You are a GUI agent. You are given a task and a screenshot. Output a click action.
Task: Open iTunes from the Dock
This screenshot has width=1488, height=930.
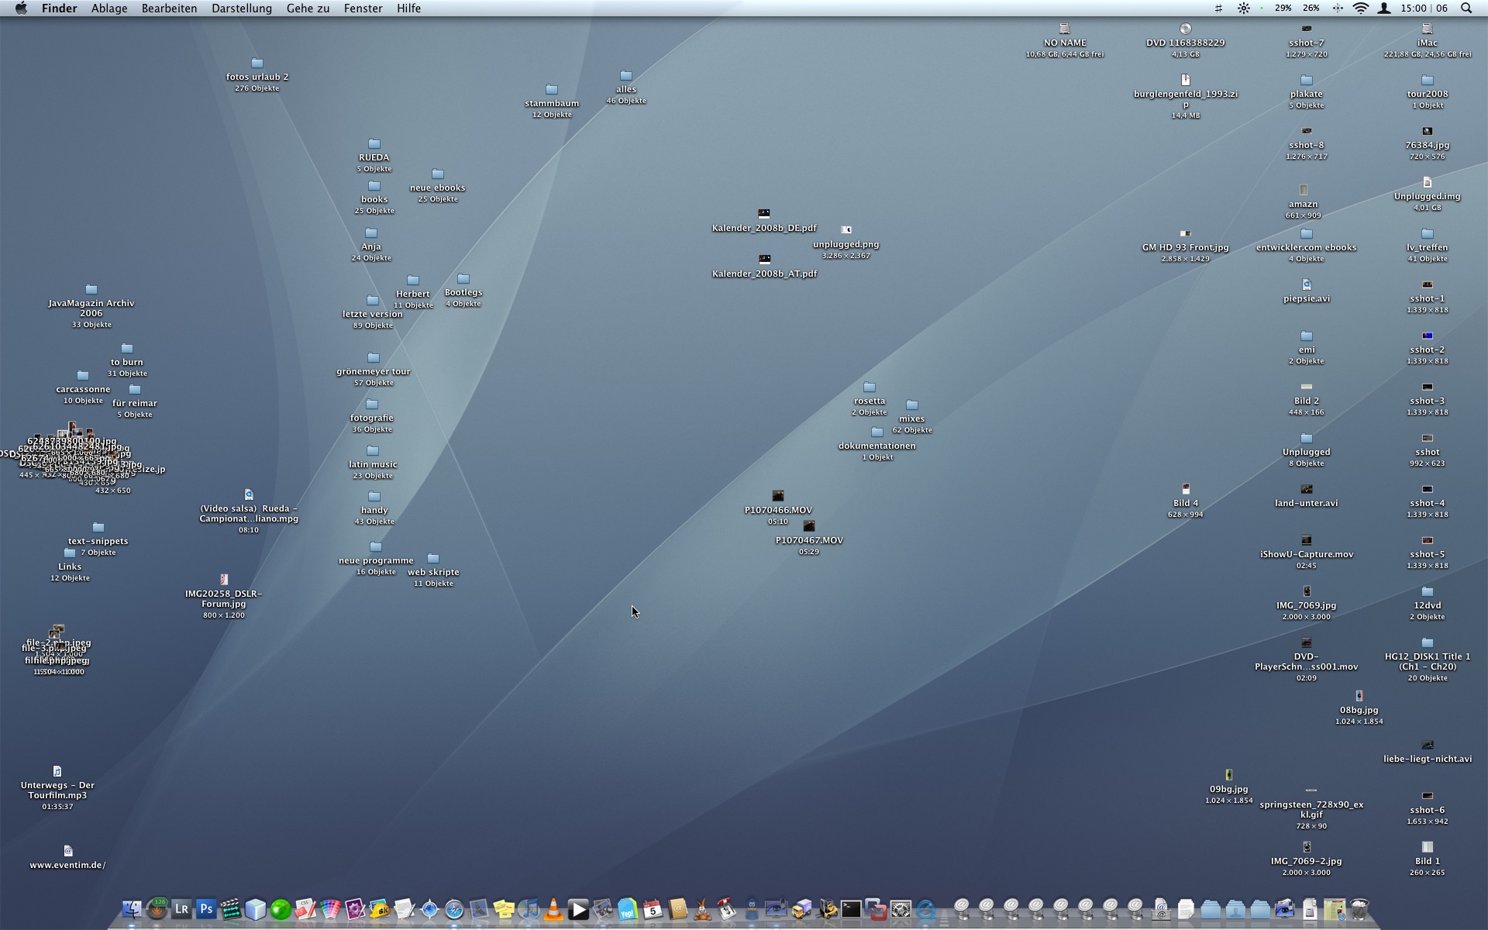coord(529,909)
